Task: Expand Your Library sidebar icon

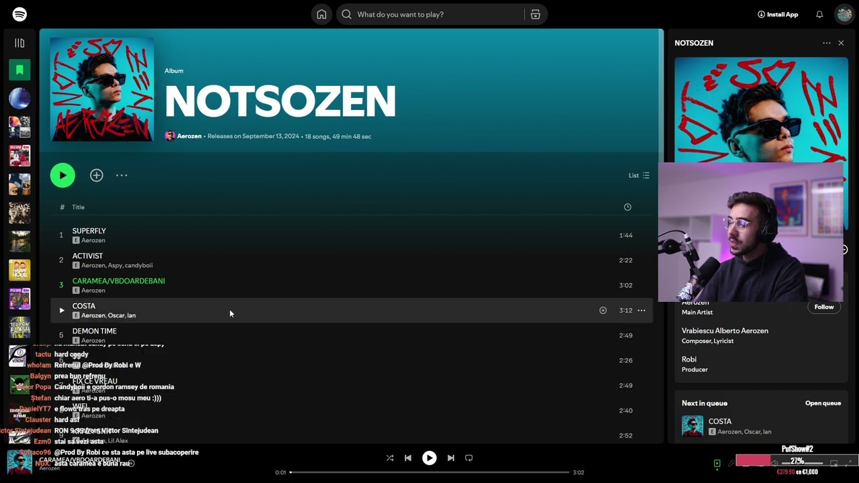Action: [19, 43]
